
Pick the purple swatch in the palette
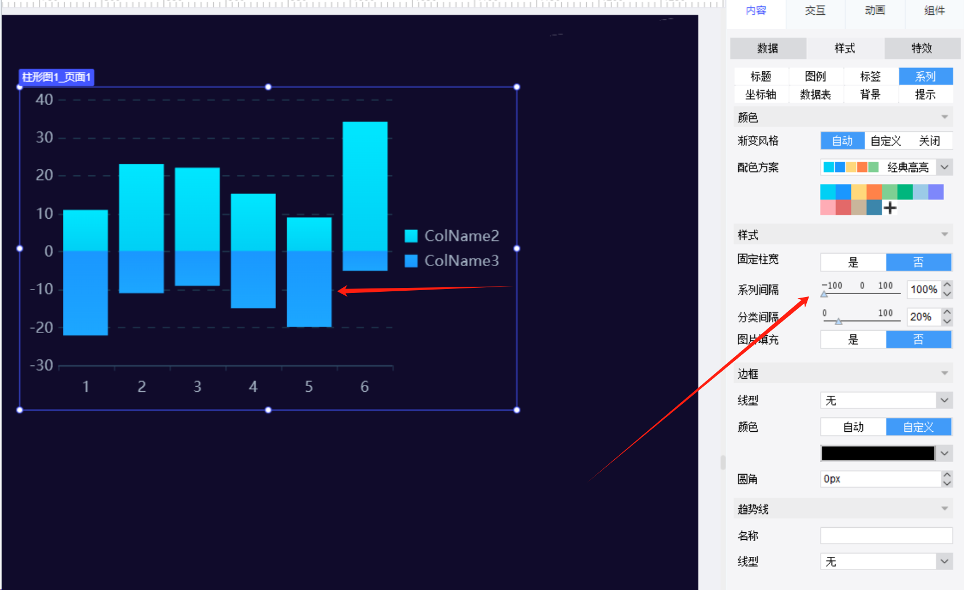936,192
